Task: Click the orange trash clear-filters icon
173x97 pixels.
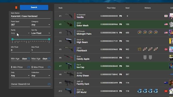Action: tap(16, 7)
